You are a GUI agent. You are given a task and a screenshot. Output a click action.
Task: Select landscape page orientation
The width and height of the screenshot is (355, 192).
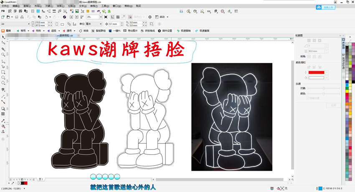pos(62,24)
